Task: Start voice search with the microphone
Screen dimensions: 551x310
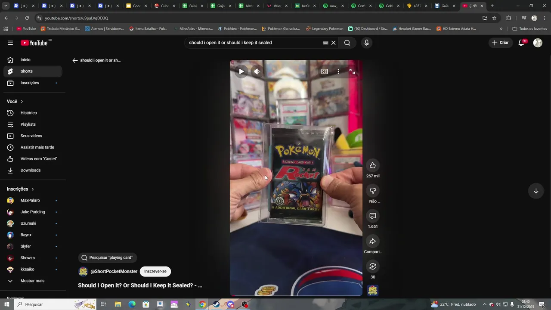Action: click(x=367, y=43)
